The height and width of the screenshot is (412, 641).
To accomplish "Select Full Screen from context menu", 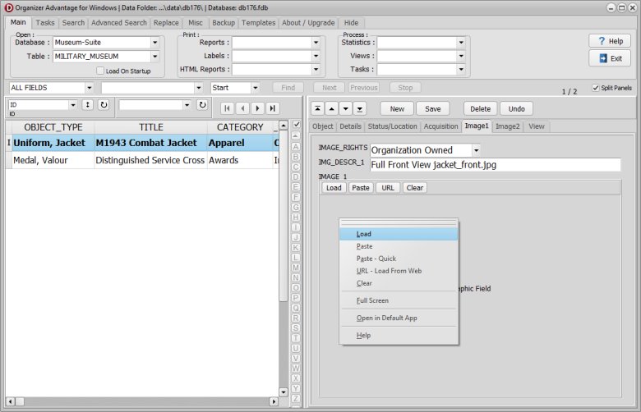I will pyautogui.click(x=372, y=300).
